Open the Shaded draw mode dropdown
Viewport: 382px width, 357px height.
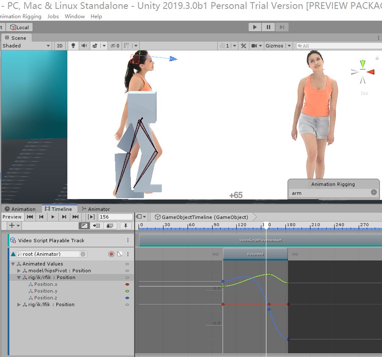26,46
